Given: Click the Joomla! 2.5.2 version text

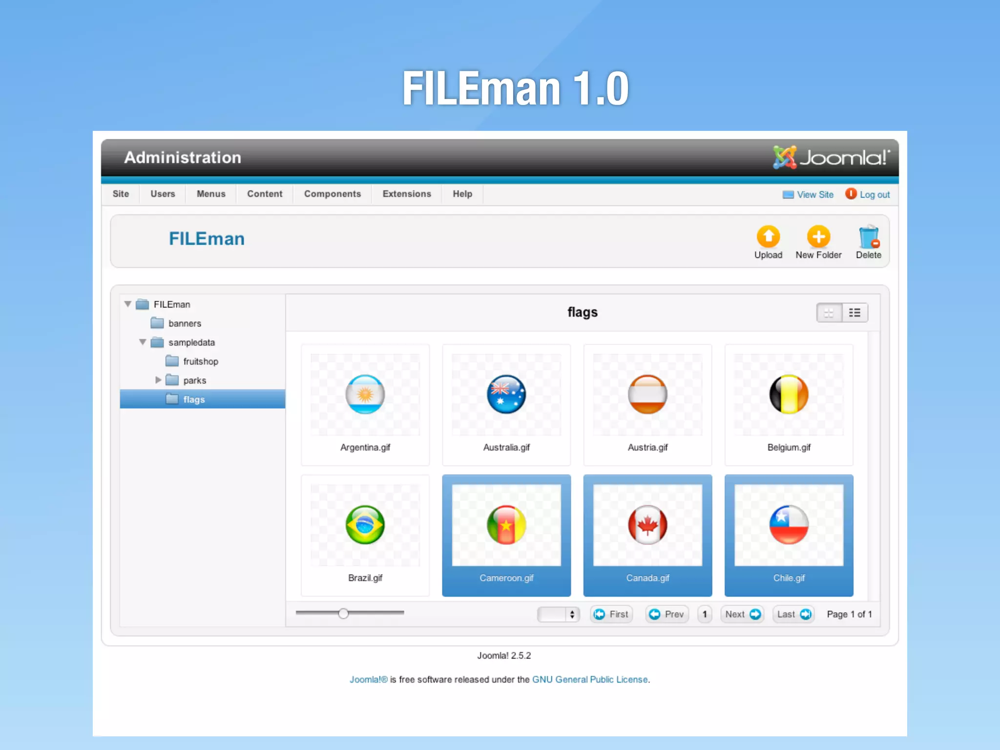Looking at the screenshot, I should click(x=504, y=656).
